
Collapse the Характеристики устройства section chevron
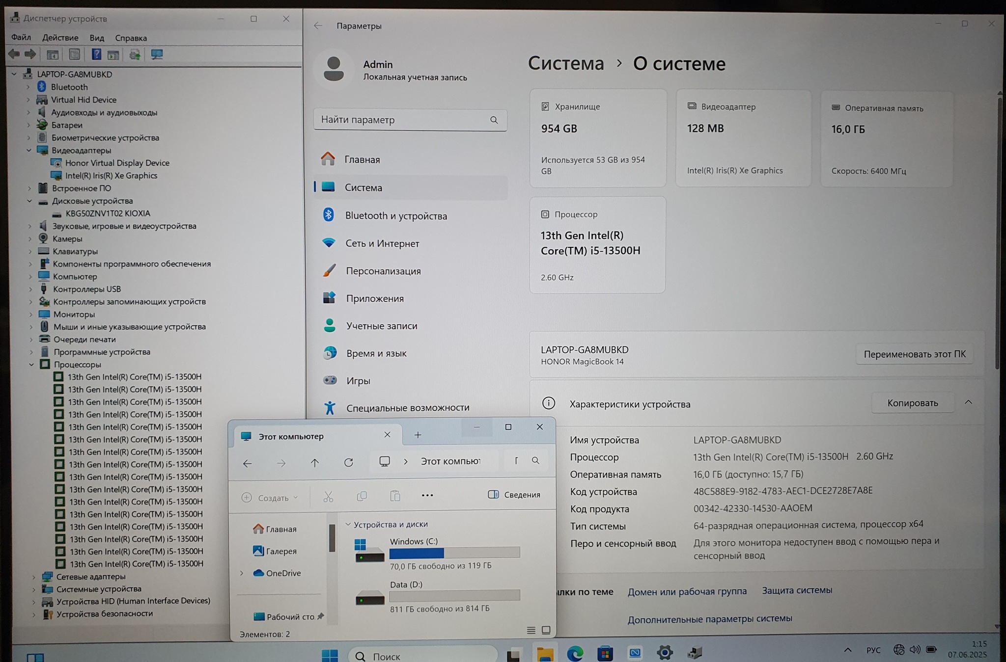[968, 402]
